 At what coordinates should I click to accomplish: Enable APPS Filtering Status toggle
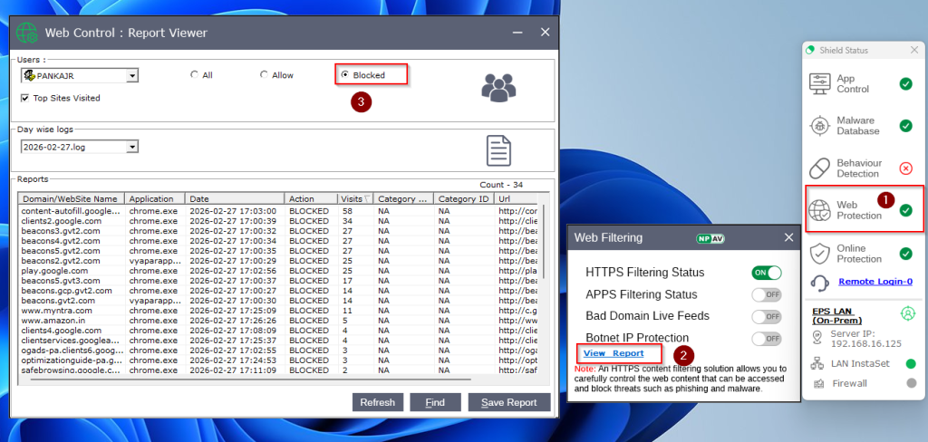click(x=766, y=294)
